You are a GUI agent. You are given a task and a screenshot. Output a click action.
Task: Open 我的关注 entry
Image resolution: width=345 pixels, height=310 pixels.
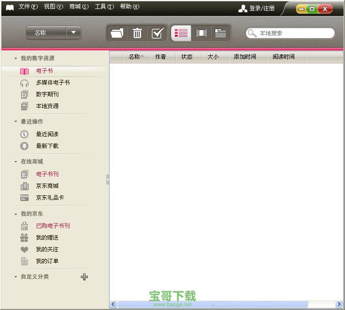pos(47,249)
